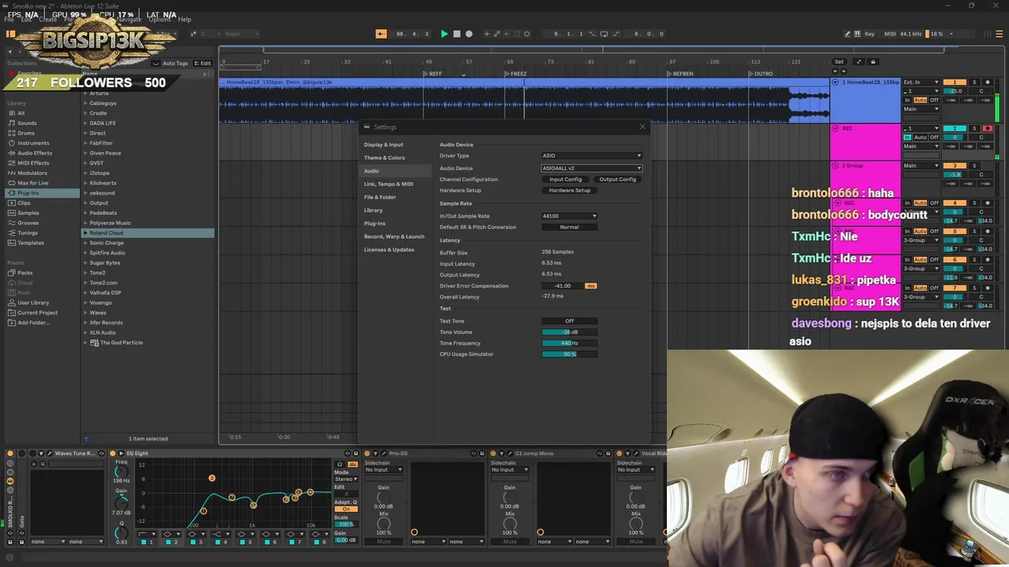Toggle the Test Tone Off switch
The height and width of the screenshot is (567, 1009).
pos(569,321)
